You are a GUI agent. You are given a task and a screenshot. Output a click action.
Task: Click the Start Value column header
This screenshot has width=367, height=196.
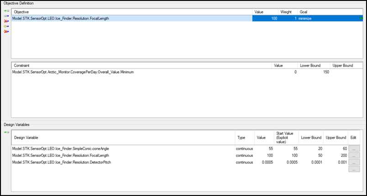(286, 137)
